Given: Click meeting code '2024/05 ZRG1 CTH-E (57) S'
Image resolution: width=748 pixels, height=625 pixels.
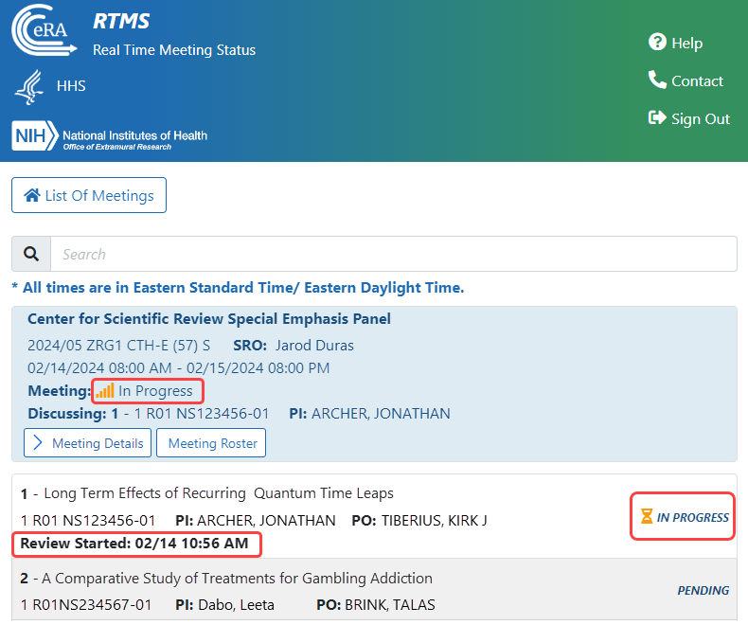Looking at the screenshot, I should (118, 346).
